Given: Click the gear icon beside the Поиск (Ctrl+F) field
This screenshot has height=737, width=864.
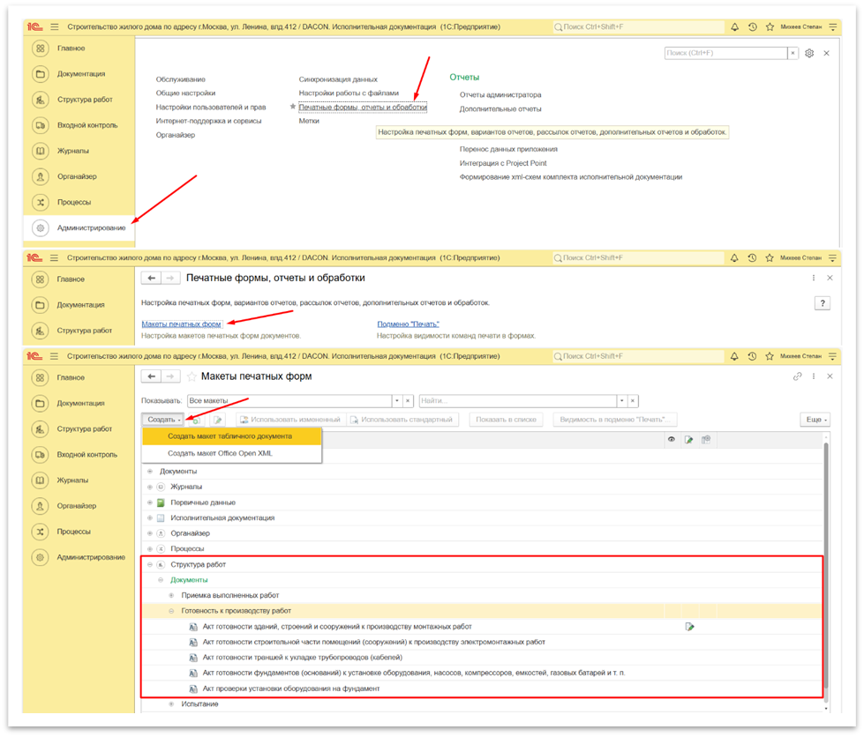Looking at the screenshot, I should point(809,54).
